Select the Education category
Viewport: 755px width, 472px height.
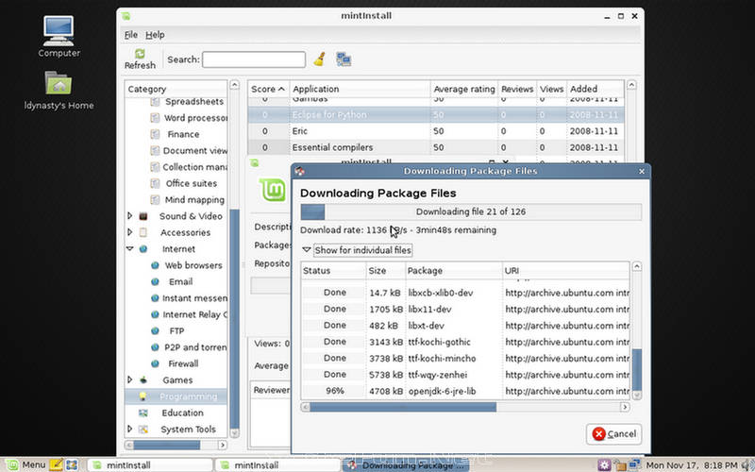pyautogui.click(x=182, y=413)
